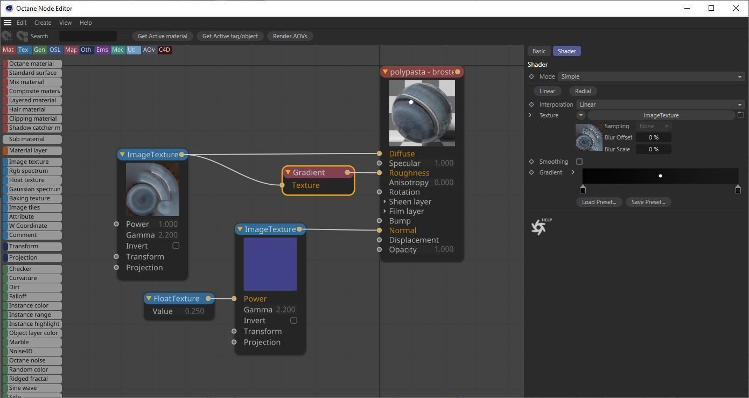Expand the Gradient parameter details
The image size is (749, 398).
(x=573, y=172)
